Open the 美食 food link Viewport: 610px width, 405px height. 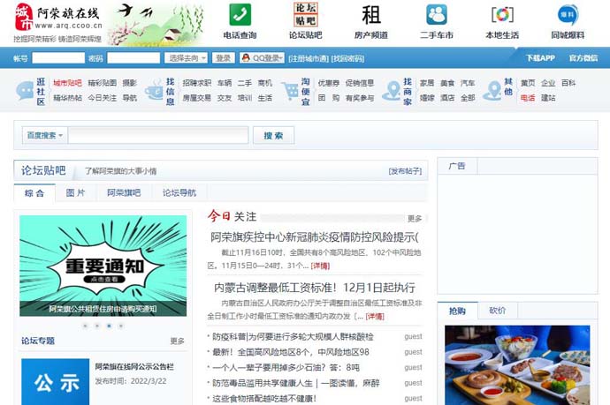pos(447,83)
